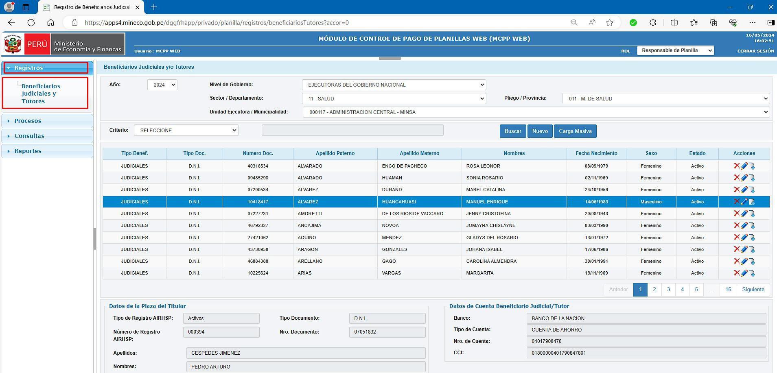Viewport: 777px width, 373px height.
Task: Delete the Jenny Cristofina Amoretti record
Action: click(736, 214)
